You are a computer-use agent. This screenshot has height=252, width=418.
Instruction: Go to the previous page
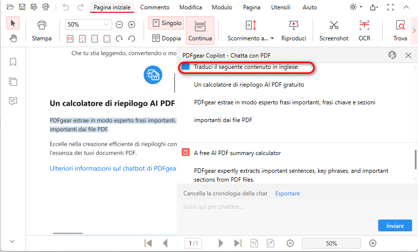pyautogui.click(x=165, y=243)
